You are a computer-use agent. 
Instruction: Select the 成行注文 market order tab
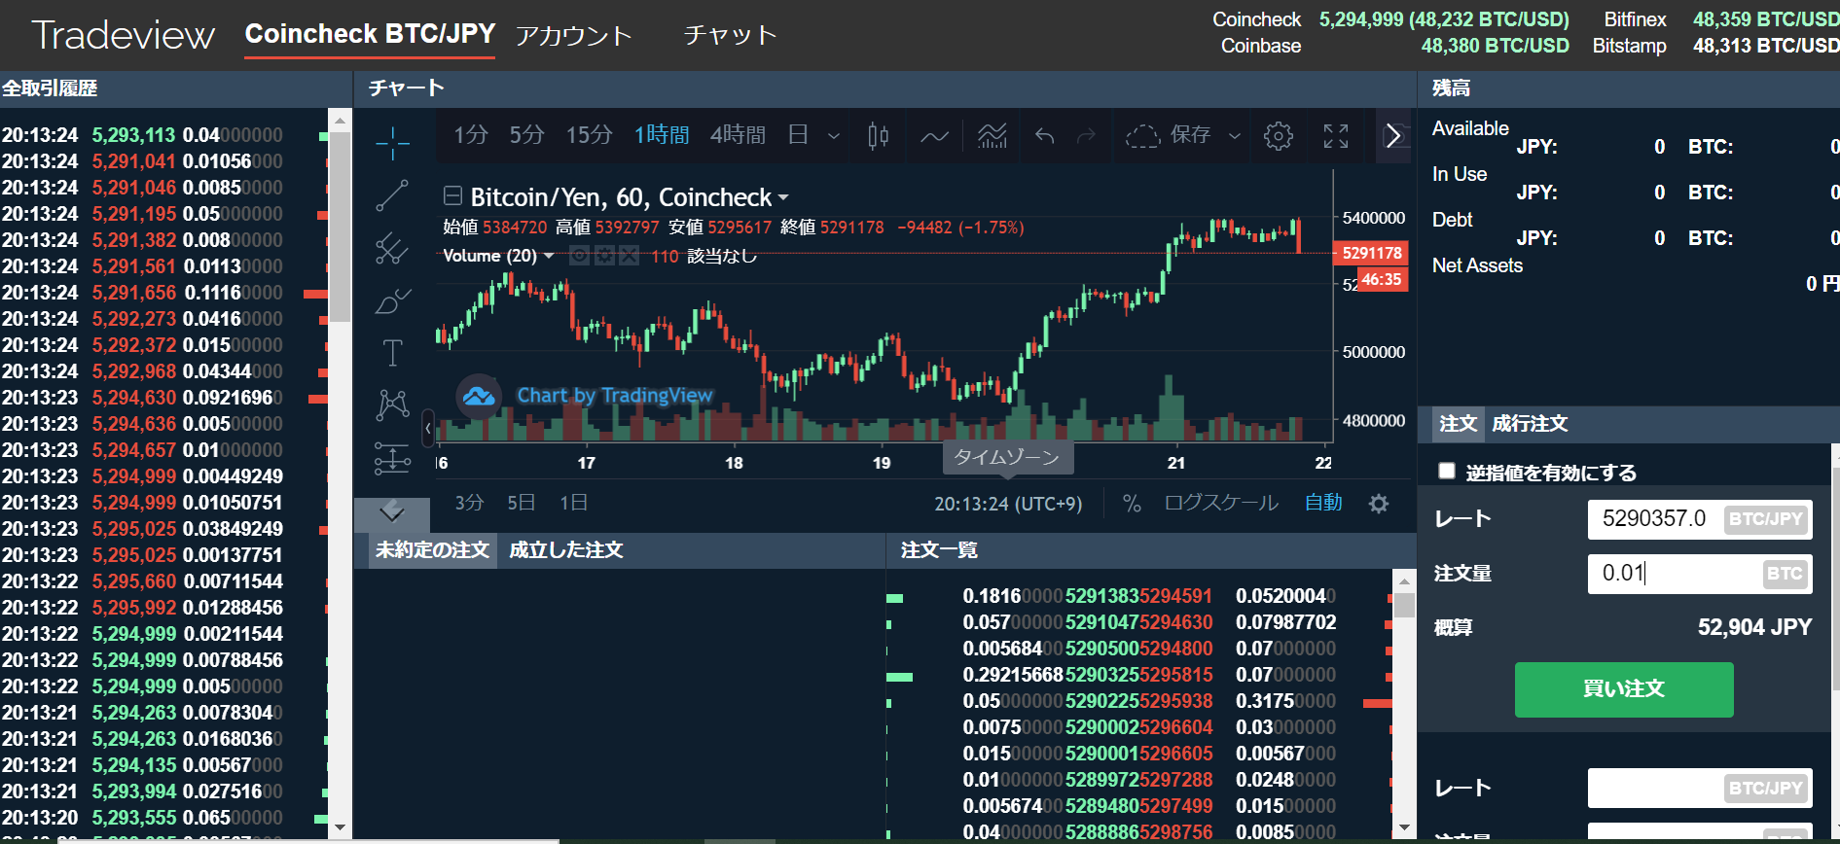(1530, 424)
